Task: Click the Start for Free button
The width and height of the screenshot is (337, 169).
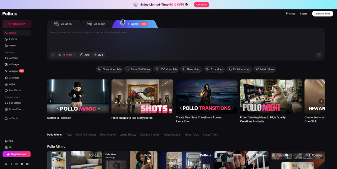Action: pos(323,13)
